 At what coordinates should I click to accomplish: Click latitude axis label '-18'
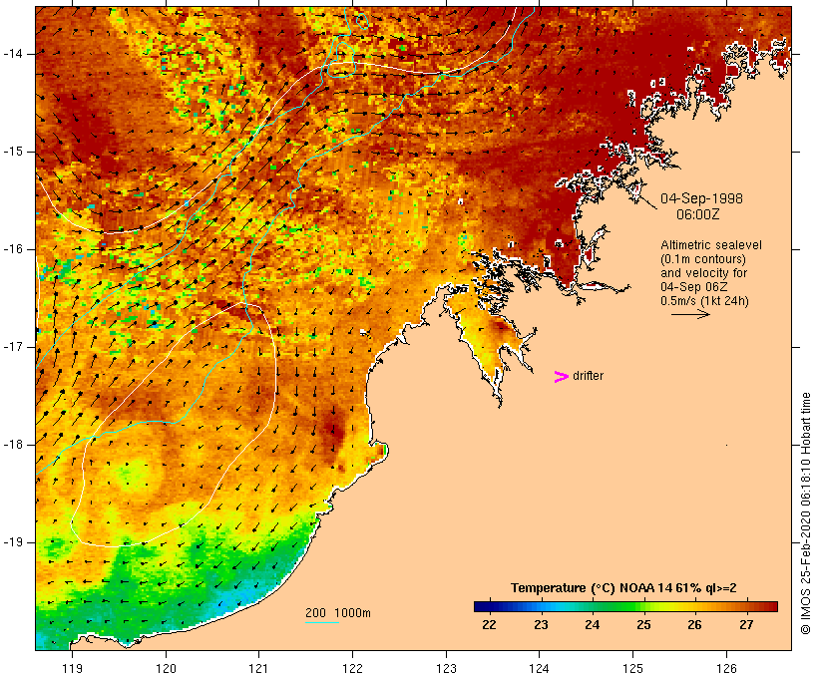(13, 445)
